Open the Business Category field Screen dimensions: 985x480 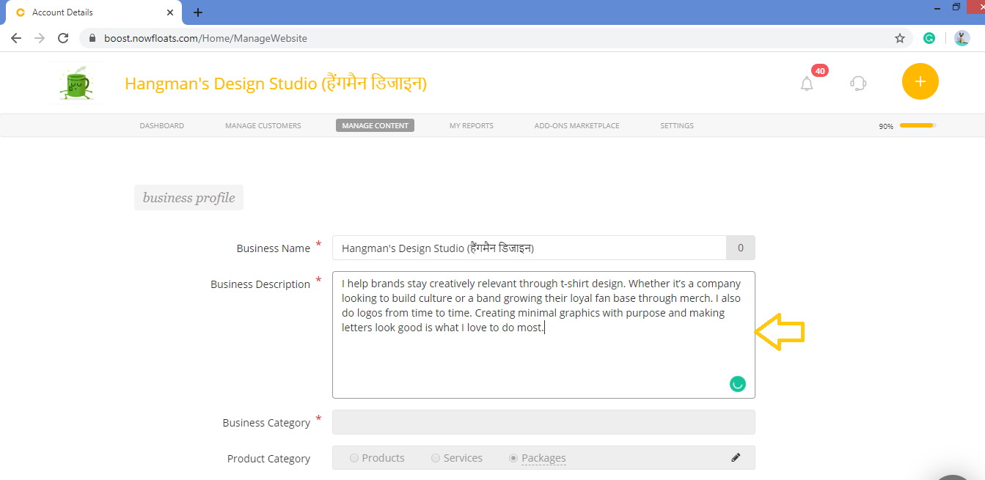(x=543, y=422)
